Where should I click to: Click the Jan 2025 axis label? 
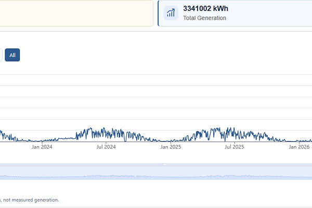(171, 147)
